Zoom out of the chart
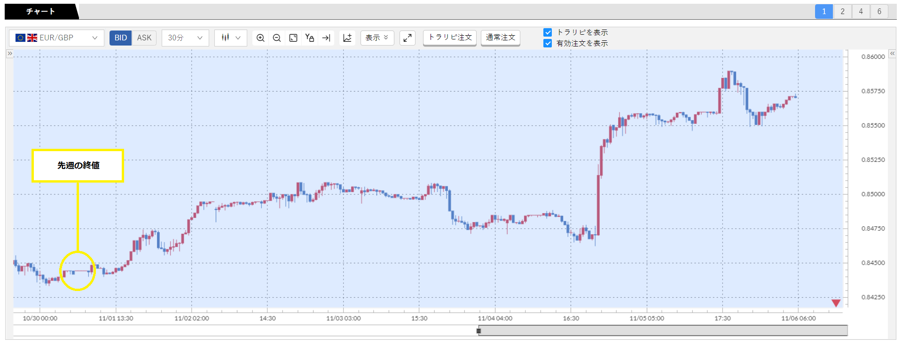 (277, 38)
